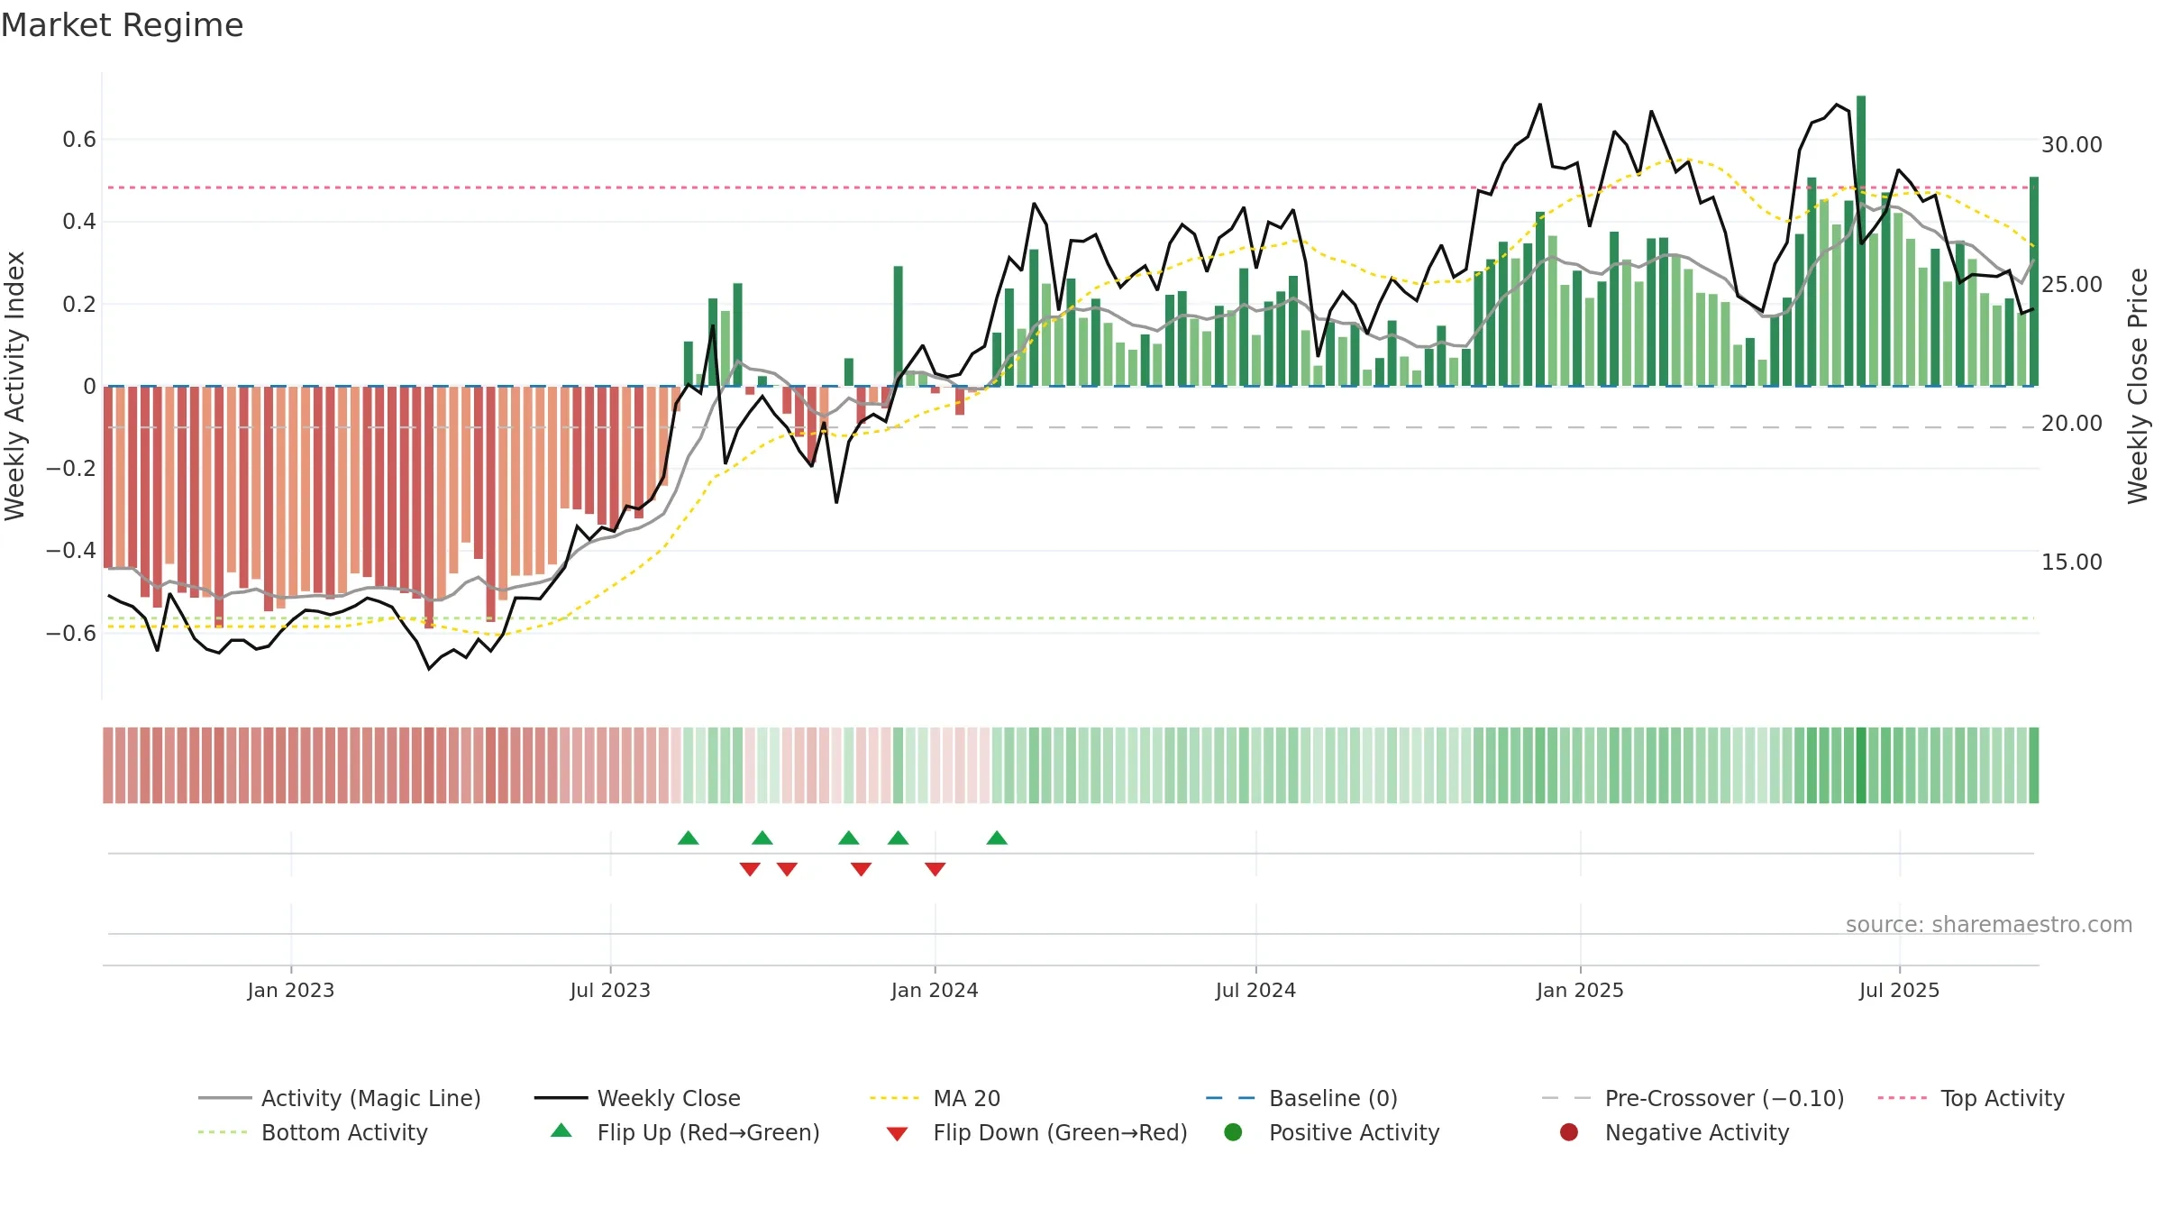This screenshot has height=1217, width=2163.
Task: Click the green Flip Up triangle icon in legend
Action: 561,1130
